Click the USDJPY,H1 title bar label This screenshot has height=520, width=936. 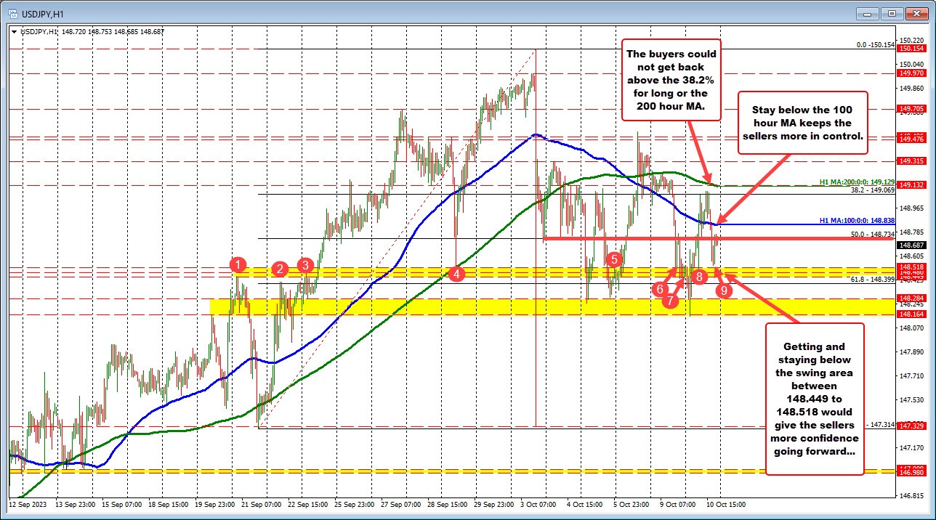click(44, 13)
